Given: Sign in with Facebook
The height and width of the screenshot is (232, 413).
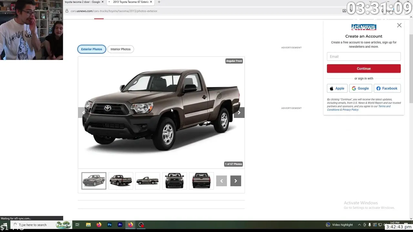Looking at the screenshot, I should click(x=387, y=88).
